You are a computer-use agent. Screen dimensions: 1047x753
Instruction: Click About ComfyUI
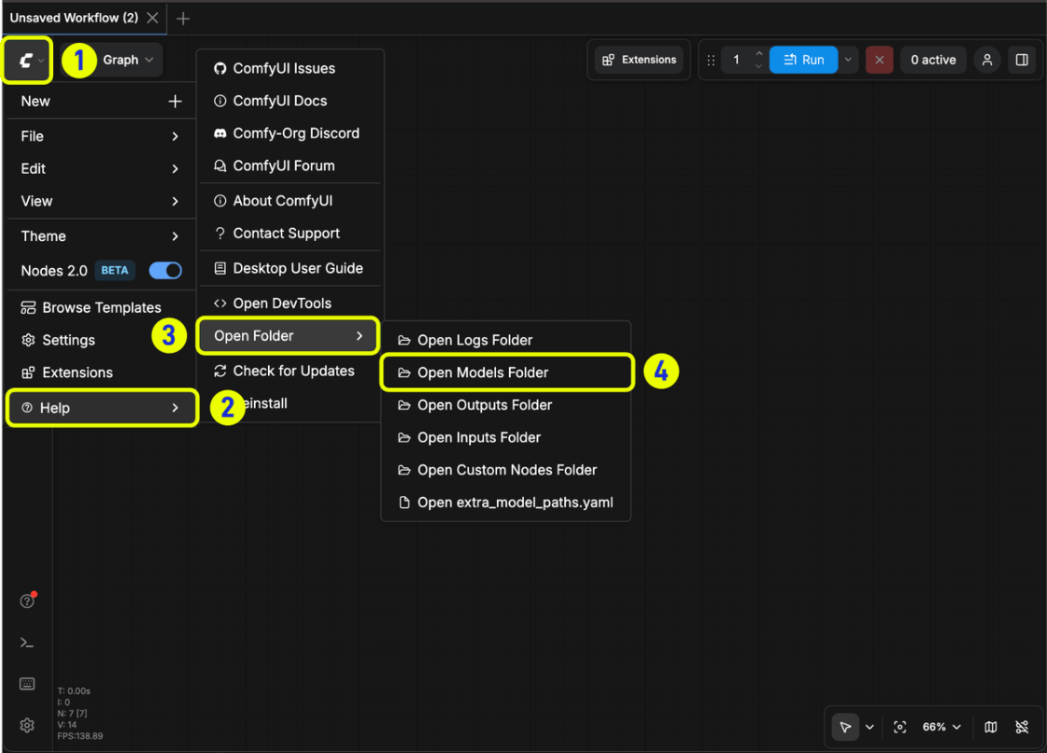tap(289, 201)
